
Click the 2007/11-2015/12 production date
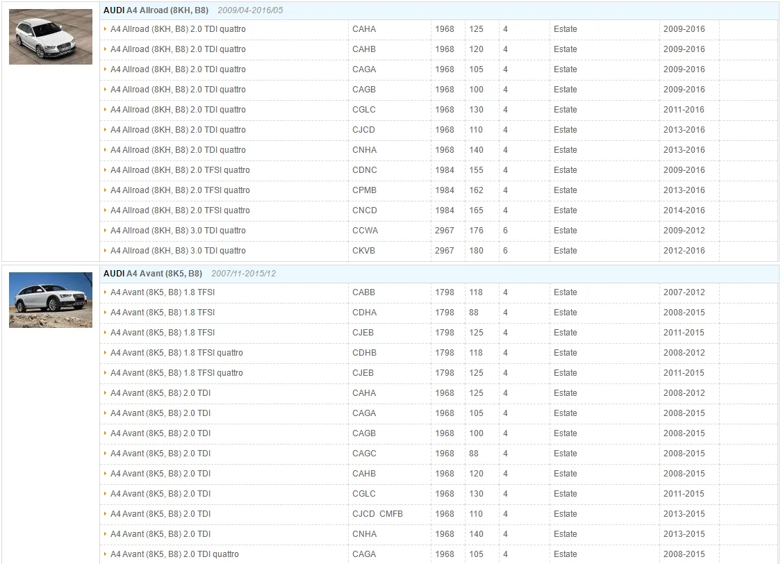[x=244, y=274]
